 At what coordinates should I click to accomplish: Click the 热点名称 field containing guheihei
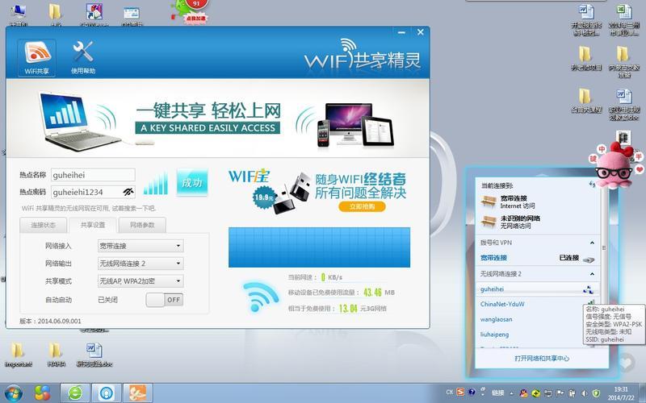pos(93,175)
